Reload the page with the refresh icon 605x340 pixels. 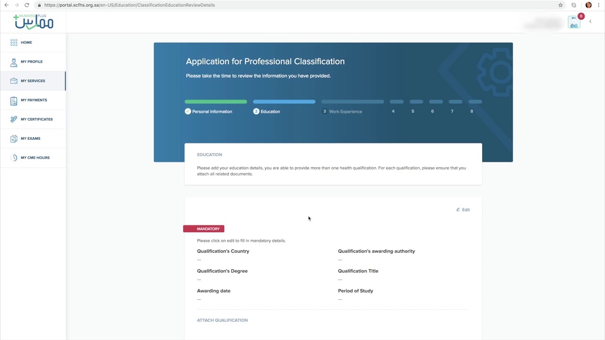click(27, 5)
